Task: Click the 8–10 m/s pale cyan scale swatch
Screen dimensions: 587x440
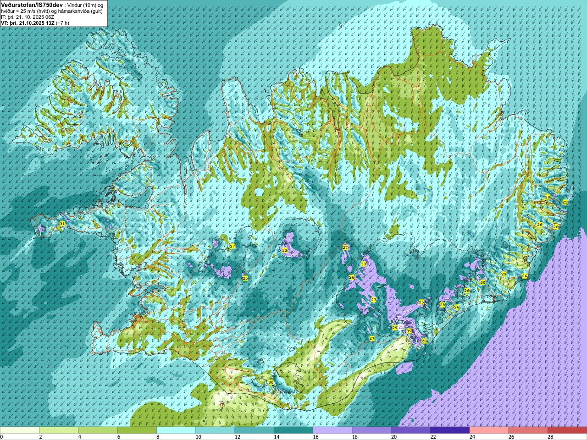Action: [x=176, y=430]
